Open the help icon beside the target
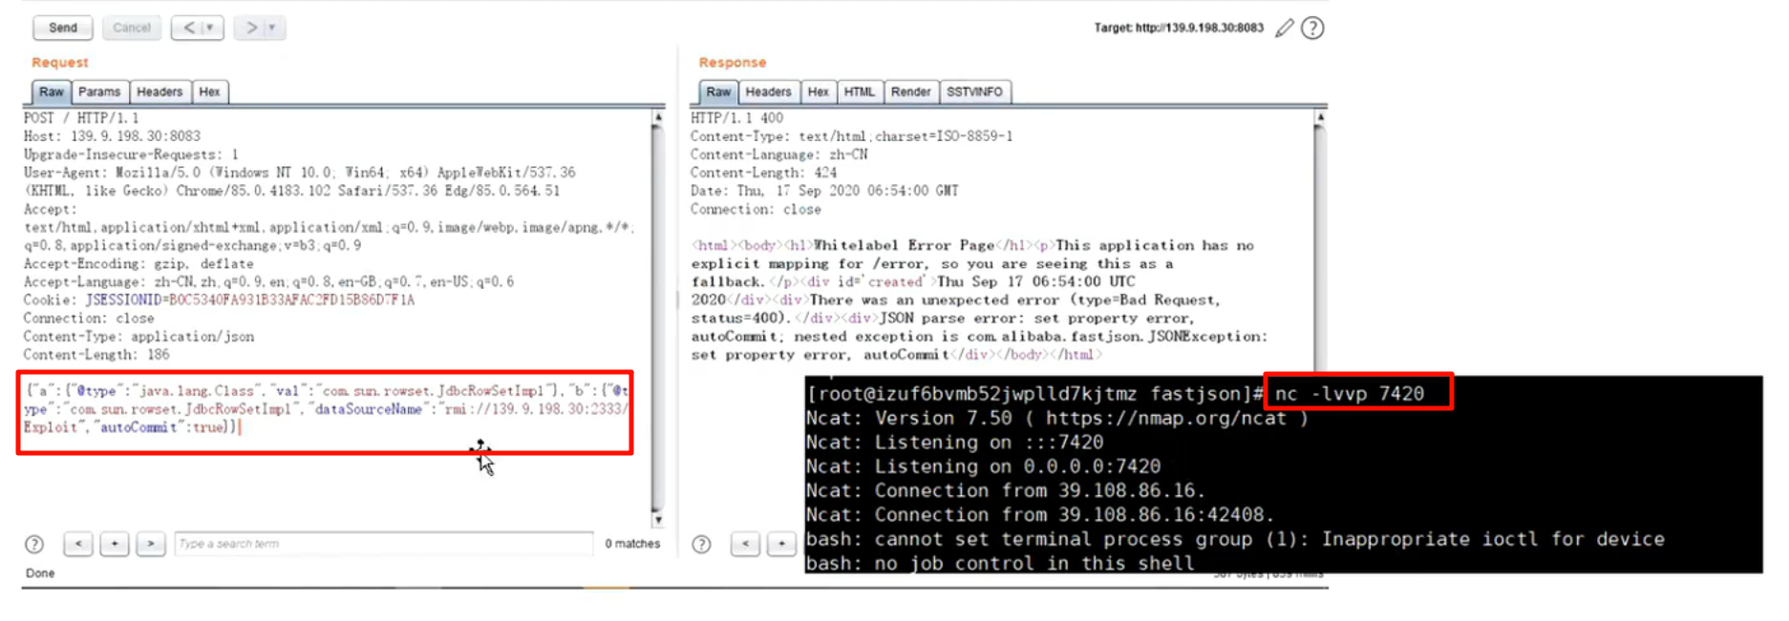1789x621 pixels. point(1313,29)
